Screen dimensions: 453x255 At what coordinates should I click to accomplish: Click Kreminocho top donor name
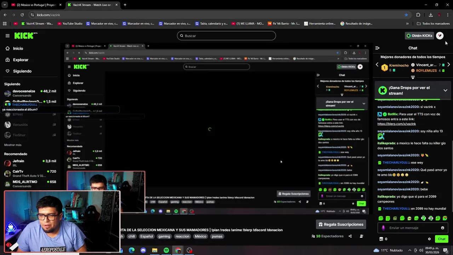(399, 66)
